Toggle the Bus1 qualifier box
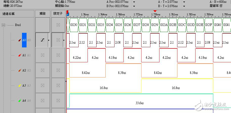Image resolution: width=231 pixels, height=113 pixels. [x=58, y=25]
